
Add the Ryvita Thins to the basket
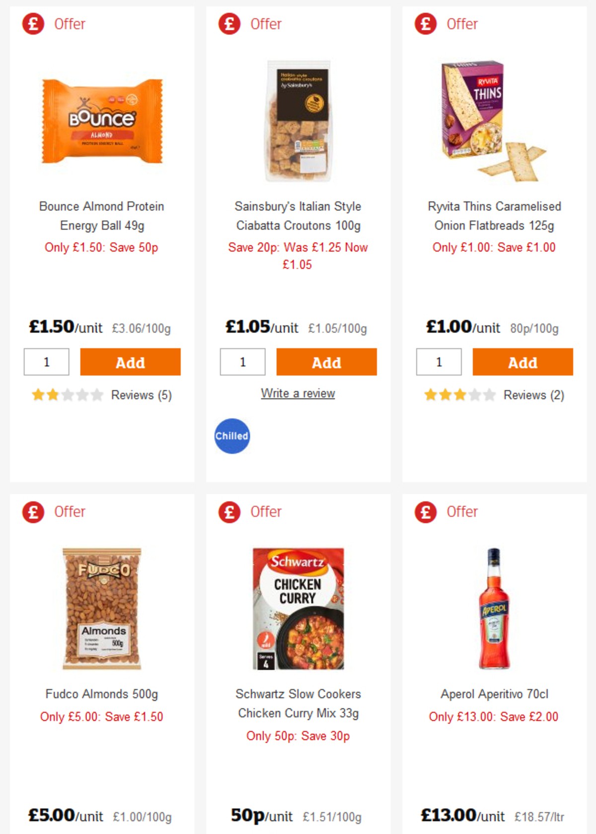click(x=522, y=362)
